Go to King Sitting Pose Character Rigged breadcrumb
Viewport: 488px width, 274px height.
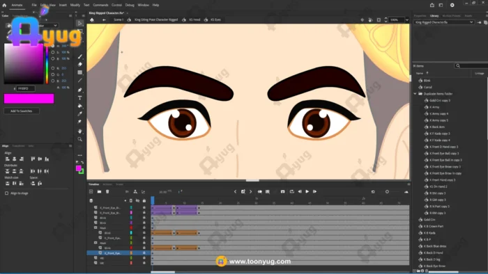156,20
